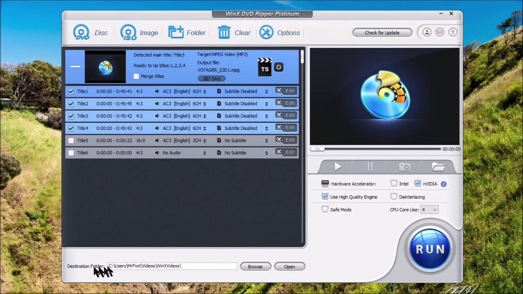Image resolution: width=523 pixels, height=294 pixels.
Task: Open an ISO with the Image button
Action: click(x=139, y=33)
